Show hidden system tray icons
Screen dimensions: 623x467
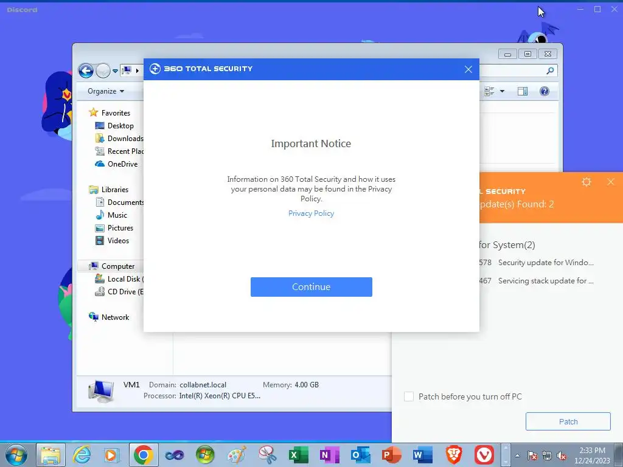[517, 455]
